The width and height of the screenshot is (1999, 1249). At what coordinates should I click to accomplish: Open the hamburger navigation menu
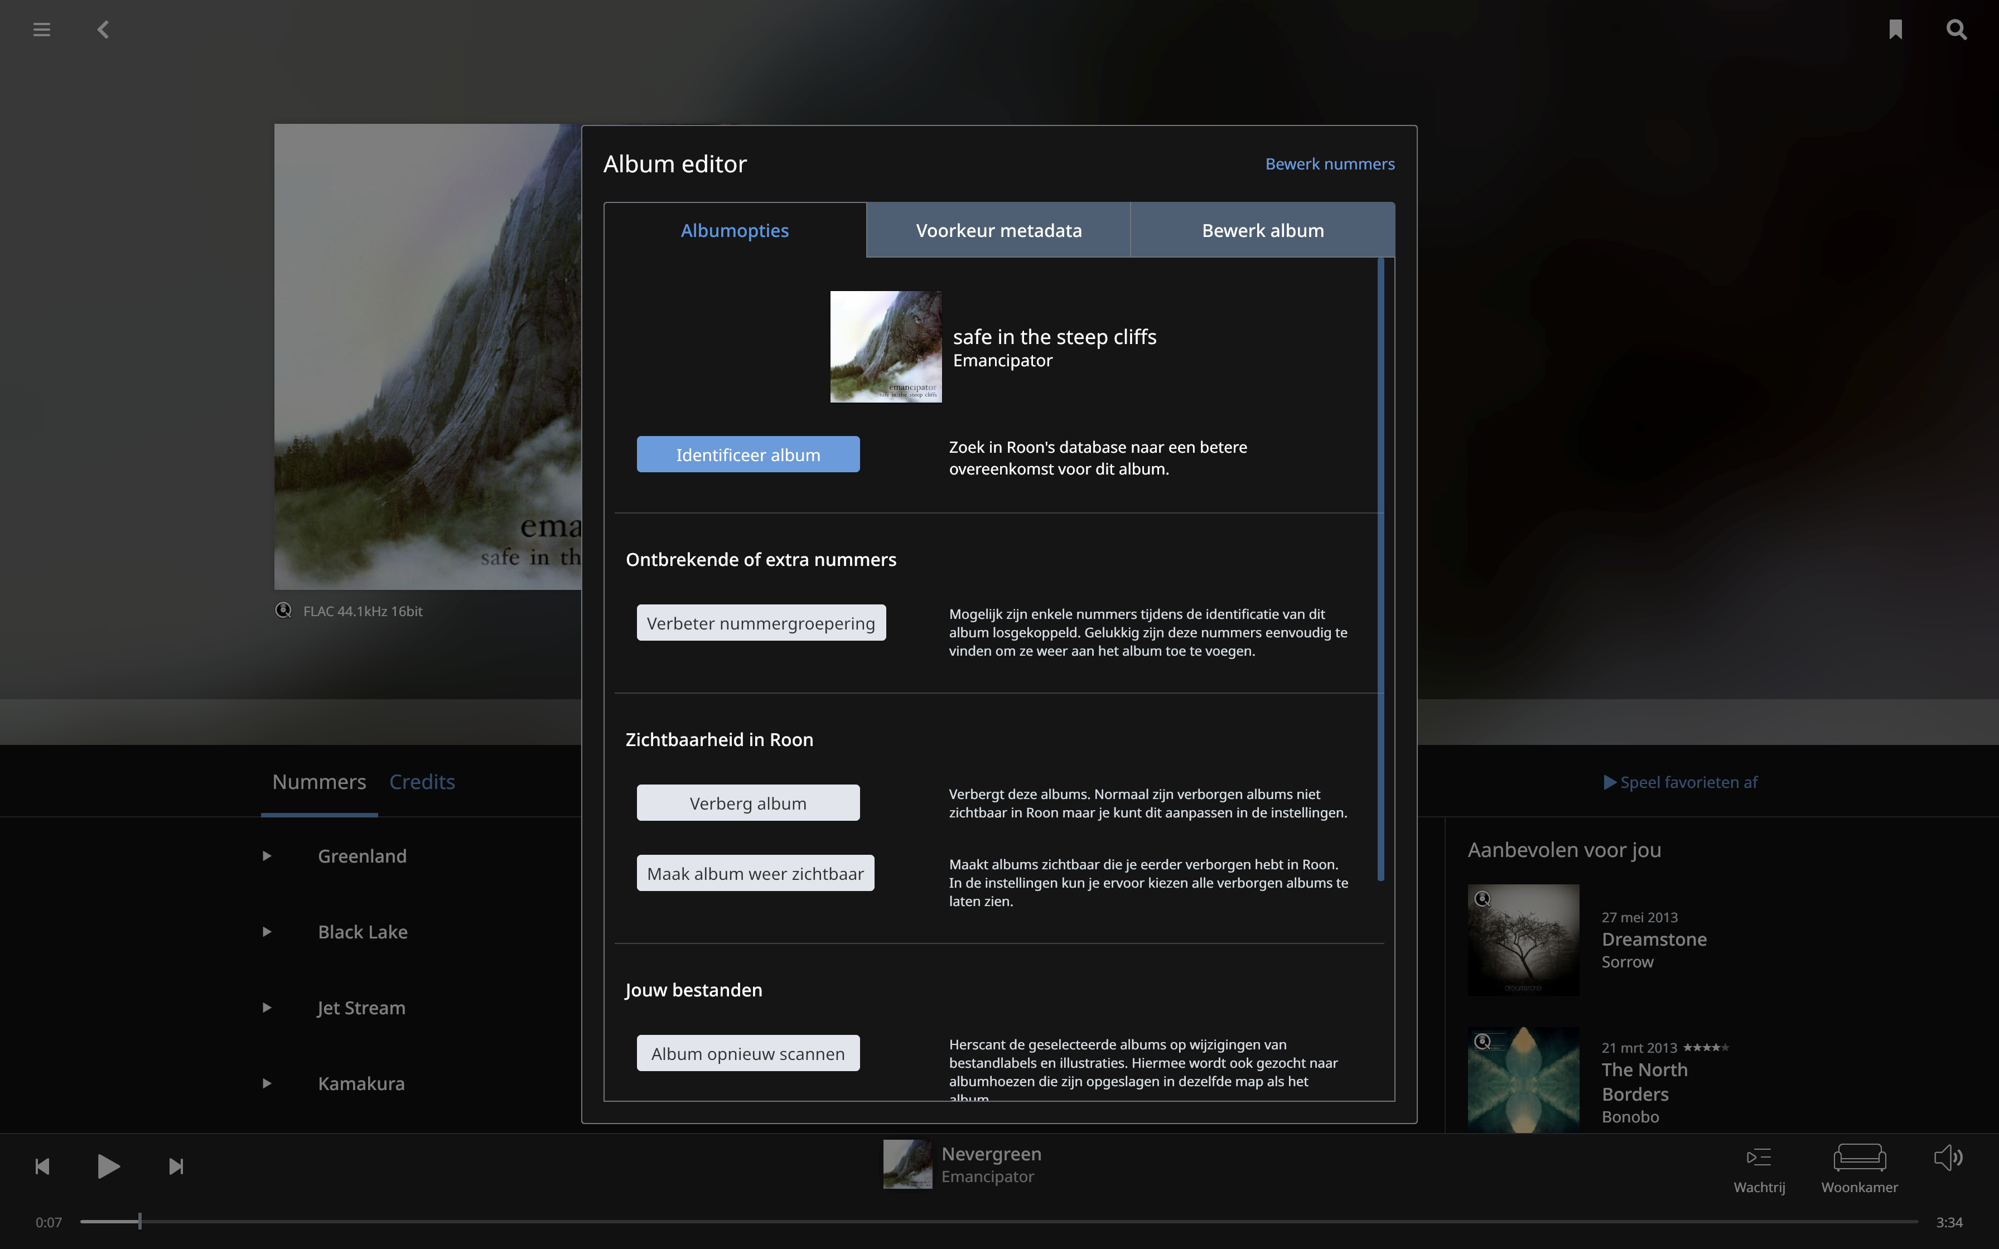pos(41,30)
